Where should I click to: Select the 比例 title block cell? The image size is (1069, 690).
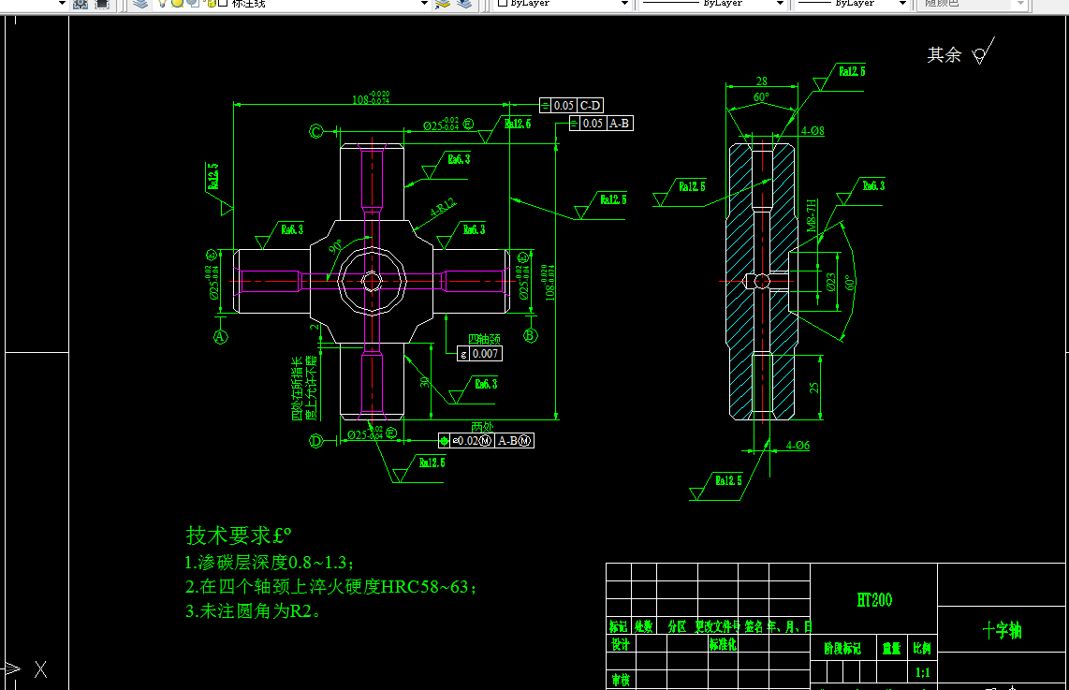coord(922,649)
